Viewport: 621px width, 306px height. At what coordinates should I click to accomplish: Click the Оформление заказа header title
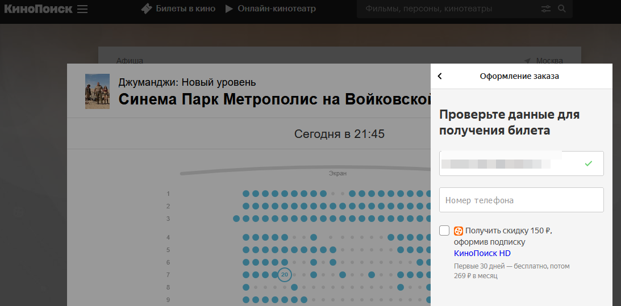point(519,76)
